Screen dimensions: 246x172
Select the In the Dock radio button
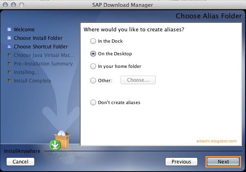click(x=93, y=41)
